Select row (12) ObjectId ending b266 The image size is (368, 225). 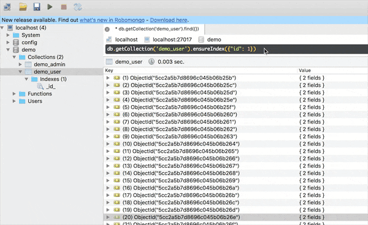pyautogui.click(x=181, y=158)
